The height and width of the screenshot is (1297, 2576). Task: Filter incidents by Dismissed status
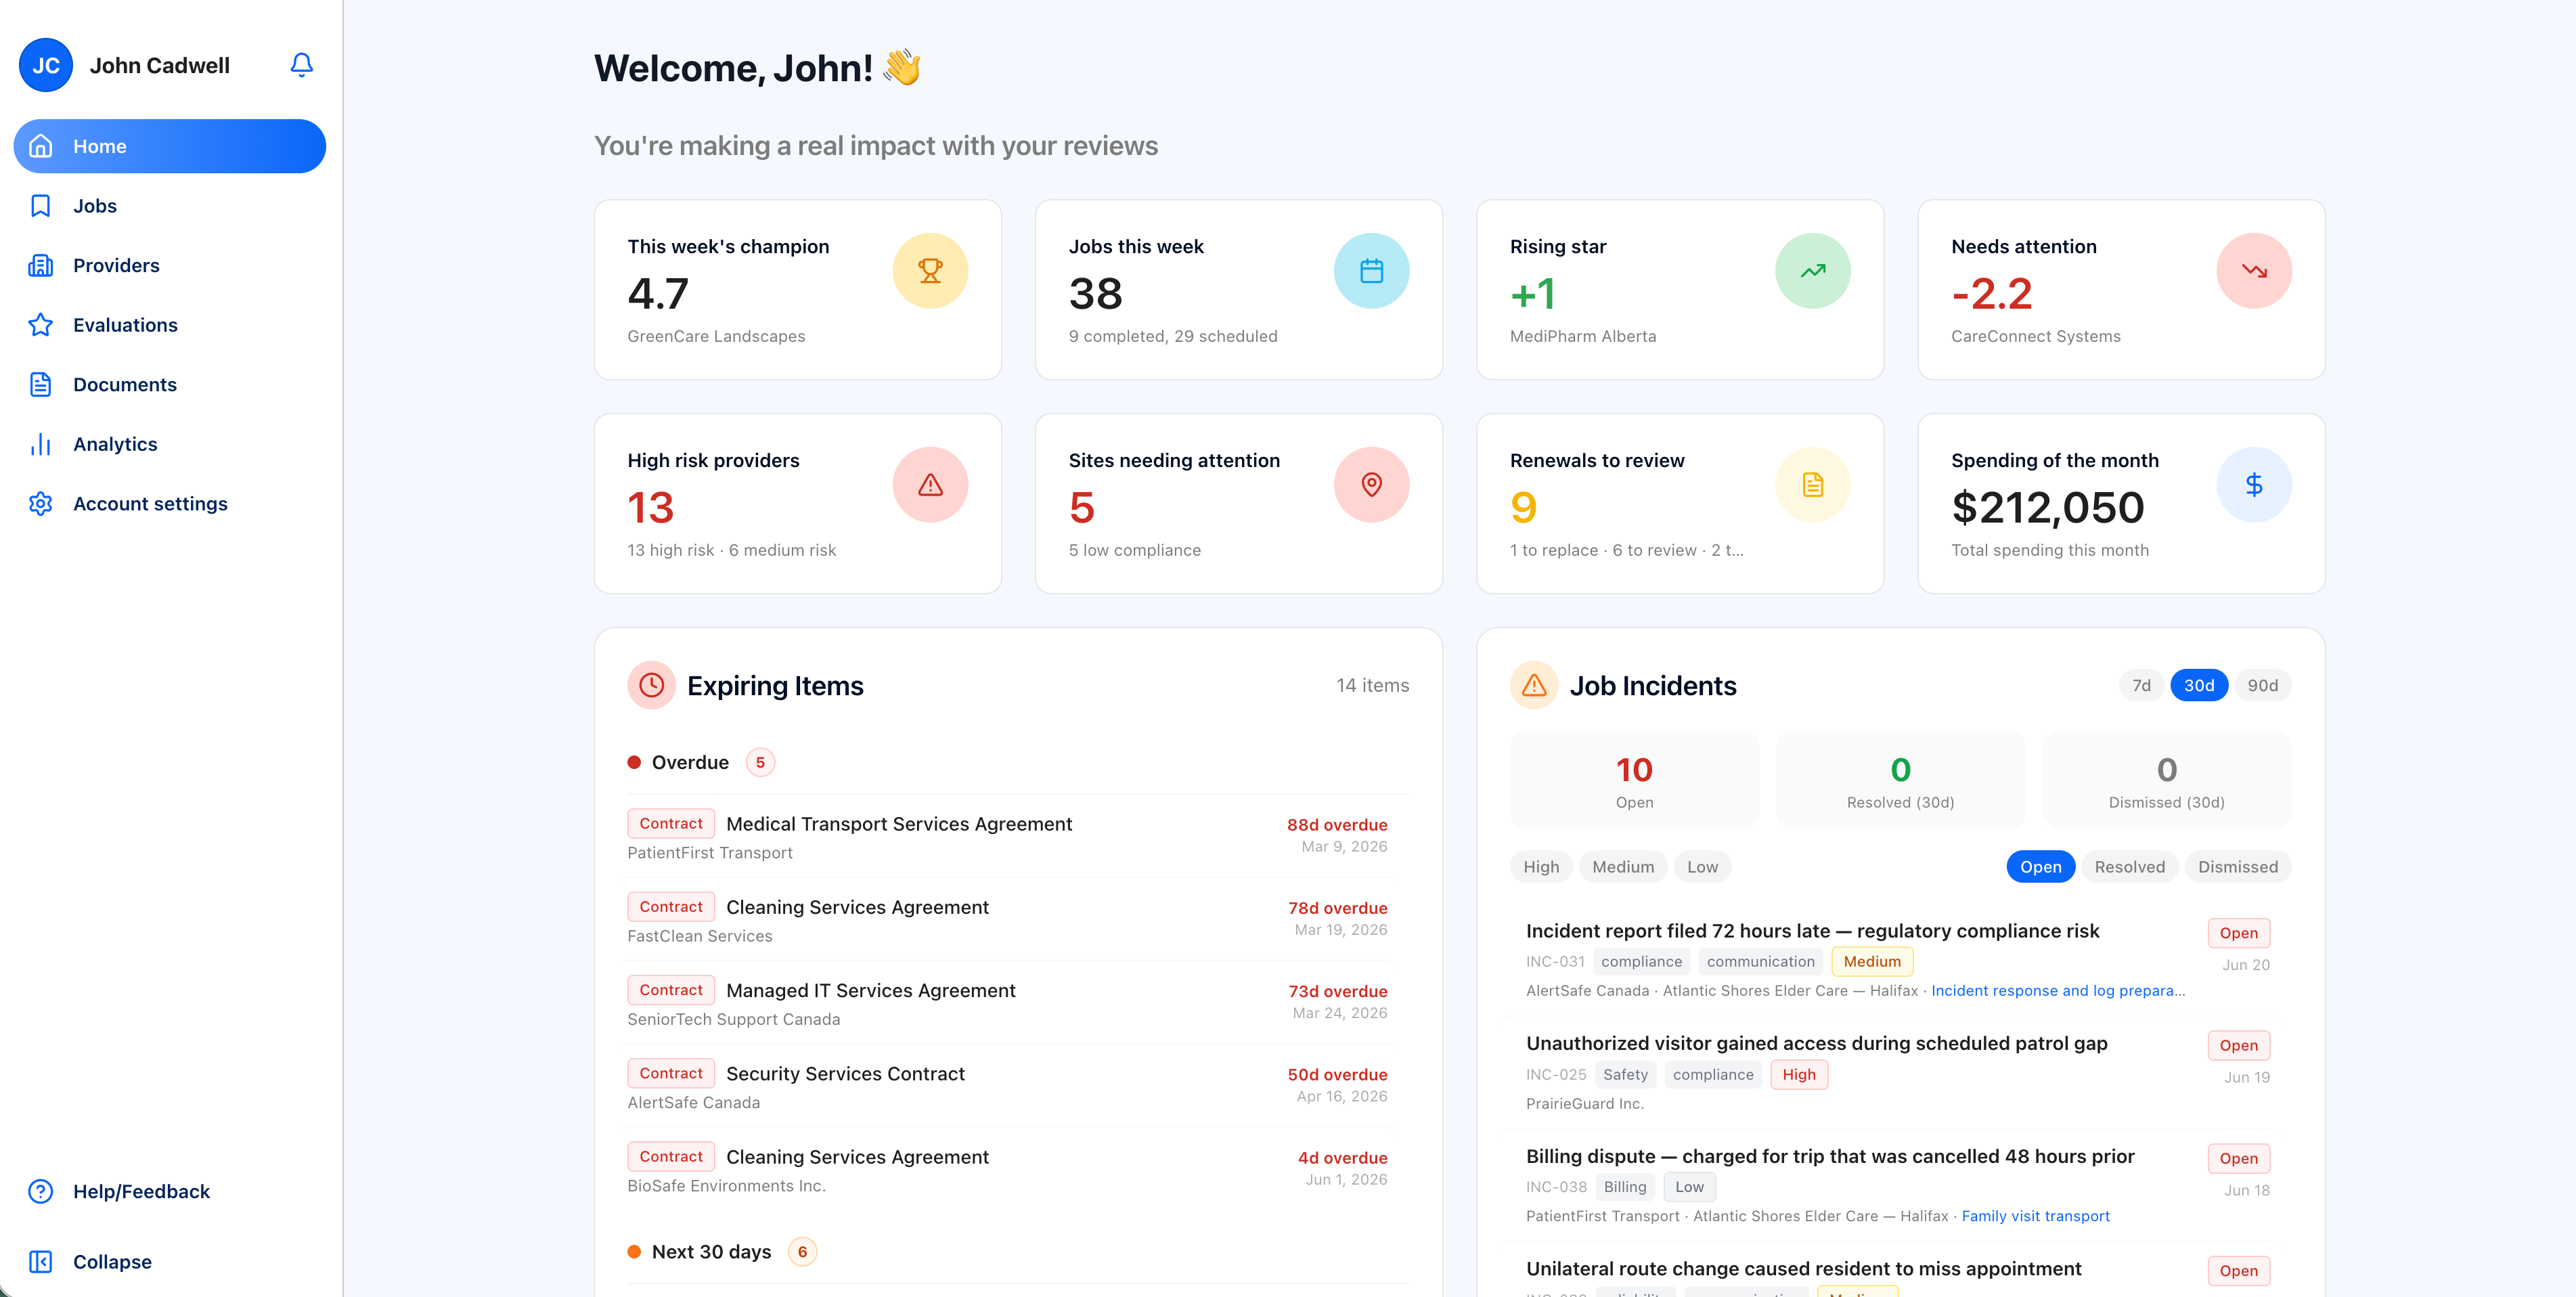(2237, 867)
